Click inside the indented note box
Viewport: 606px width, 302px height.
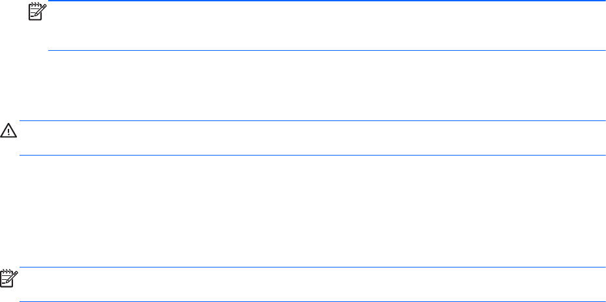click(326, 26)
